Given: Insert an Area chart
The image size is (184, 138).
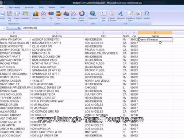Looking at the screenshot, I should click(66, 16).
